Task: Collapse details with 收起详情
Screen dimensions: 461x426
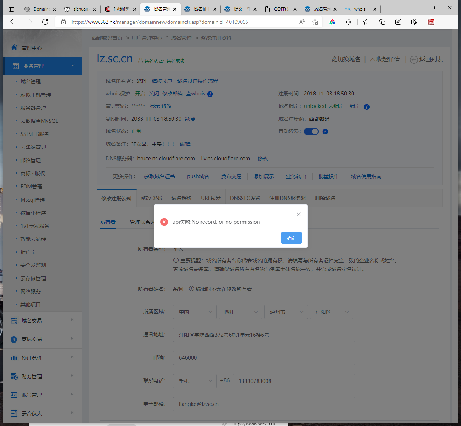Action: 385,59
